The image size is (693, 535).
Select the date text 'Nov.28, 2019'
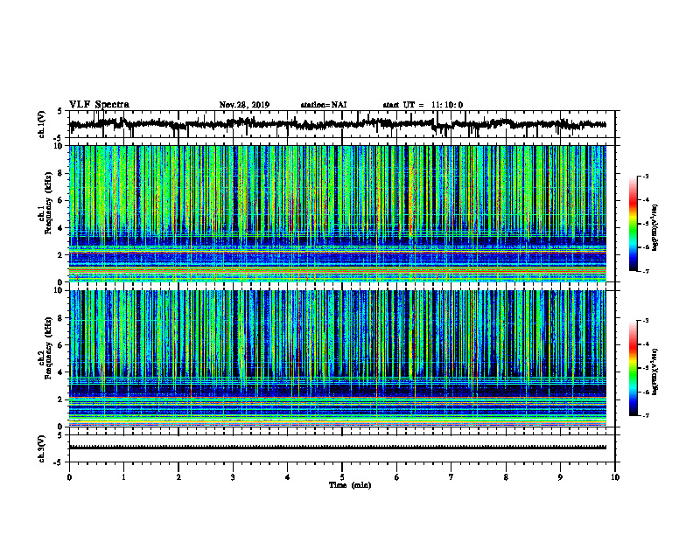coord(244,105)
